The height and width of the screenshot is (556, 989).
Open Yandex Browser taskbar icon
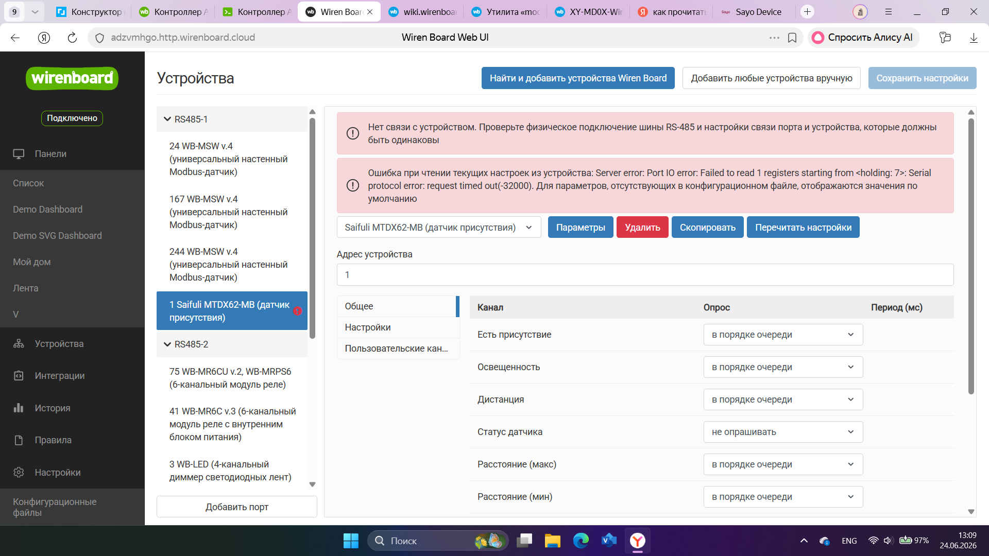point(638,541)
